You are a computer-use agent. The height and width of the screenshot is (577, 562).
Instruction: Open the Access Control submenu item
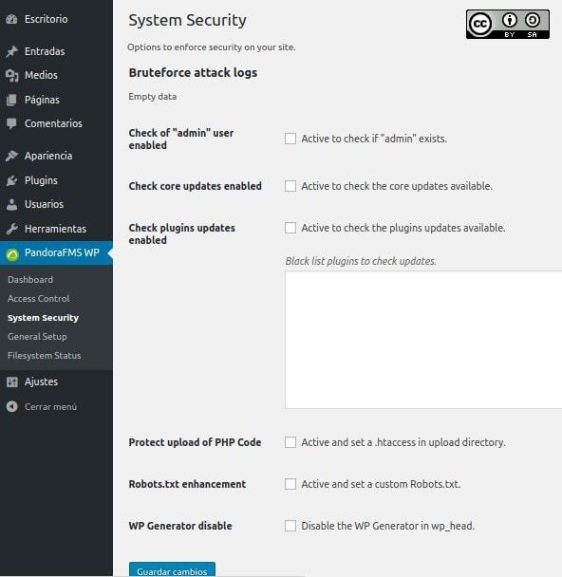point(38,298)
